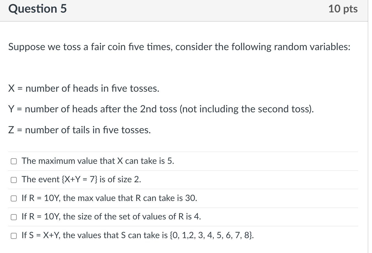The image size is (372, 253).
Task: Check the last option about S = X+Y values
Action: (x=14, y=235)
